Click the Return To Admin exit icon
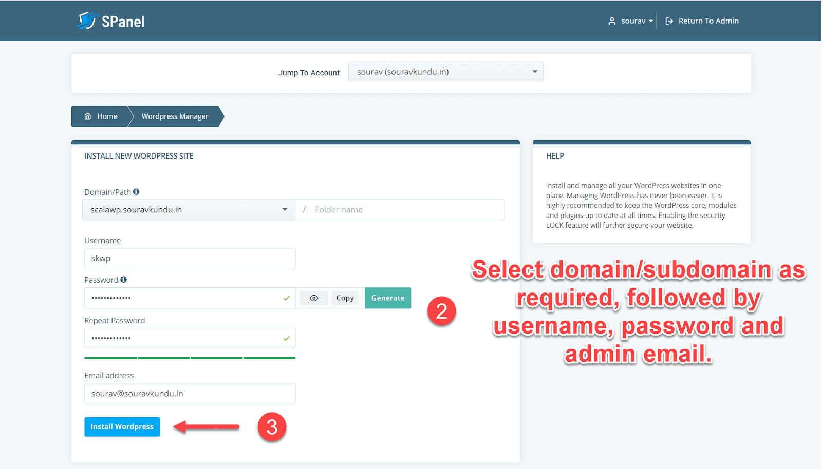Image resolution: width=822 pixels, height=469 pixels. pyautogui.click(x=669, y=21)
